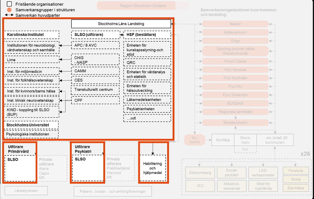The height and width of the screenshot is (199, 314).
Task: Select Patient-, brukar-, och anhörigföreningar box
Action: [x=113, y=191]
